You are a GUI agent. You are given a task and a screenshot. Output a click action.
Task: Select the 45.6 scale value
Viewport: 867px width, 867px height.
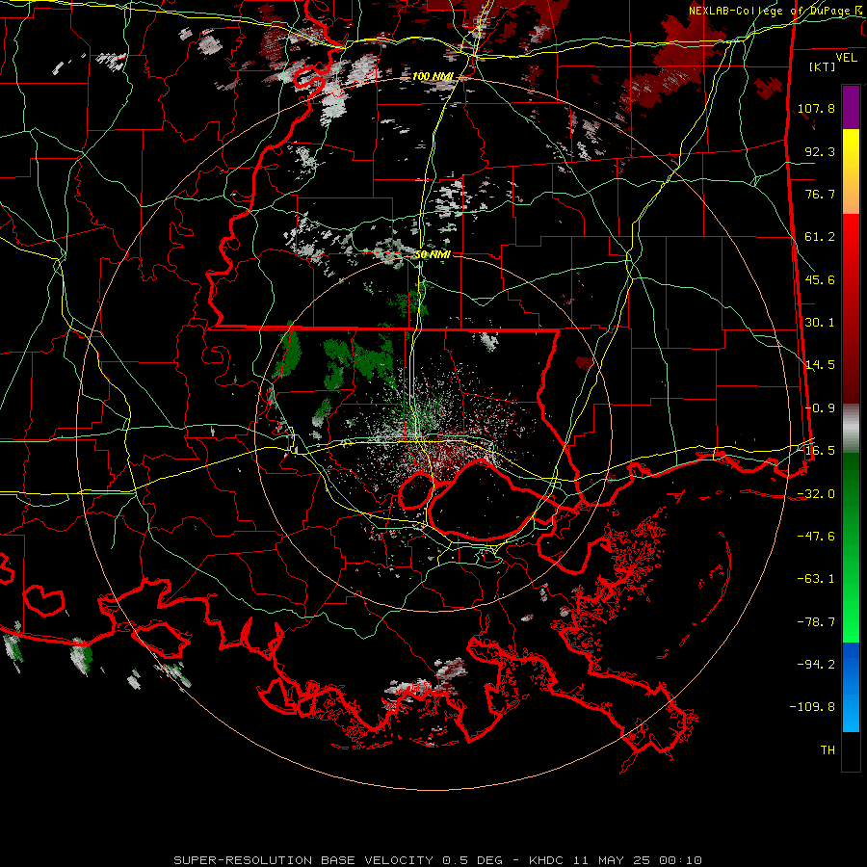click(x=820, y=279)
